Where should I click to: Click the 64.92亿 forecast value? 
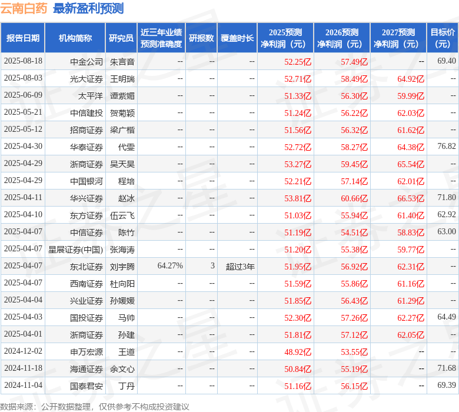coord(411,79)
